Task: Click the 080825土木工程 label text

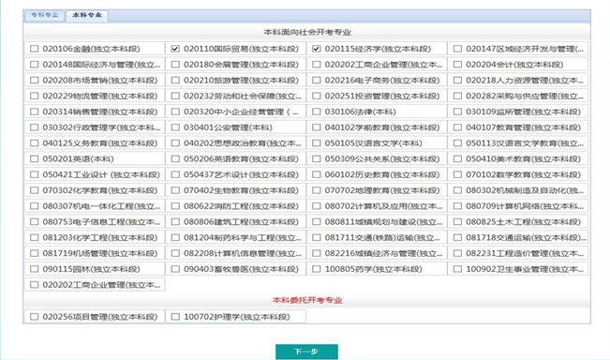Action: pos(524,222)
